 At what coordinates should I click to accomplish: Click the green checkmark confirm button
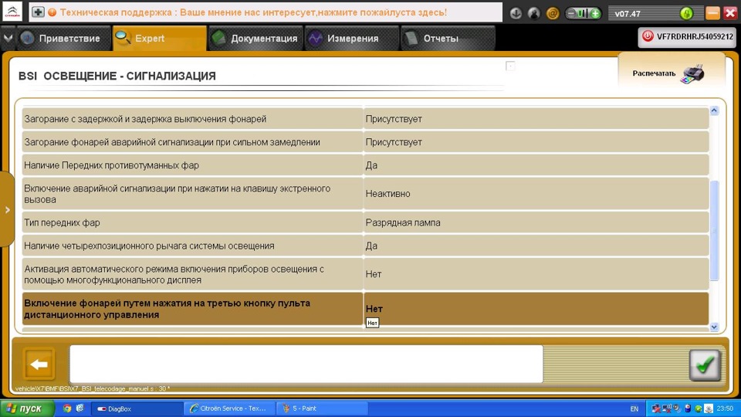(x=704, y=364)
